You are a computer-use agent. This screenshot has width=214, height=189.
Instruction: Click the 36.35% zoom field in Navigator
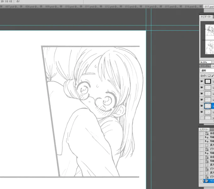(x=206, y=62)
